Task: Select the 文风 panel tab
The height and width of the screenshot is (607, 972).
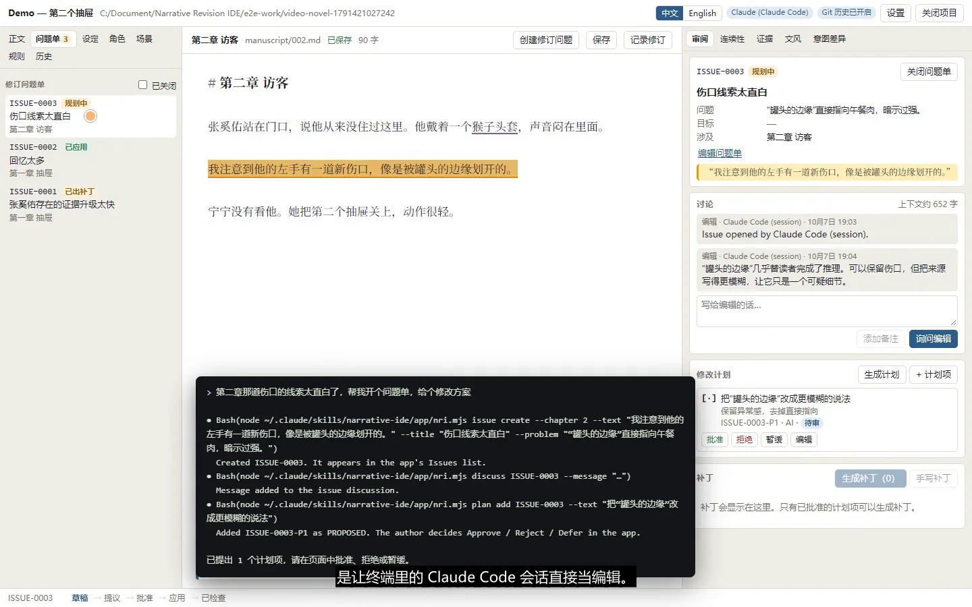Action: click(793, 39)
